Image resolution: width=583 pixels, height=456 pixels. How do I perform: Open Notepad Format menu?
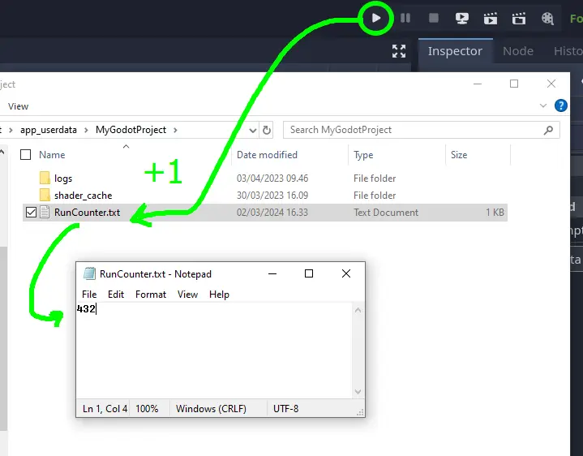pos(151,295)
